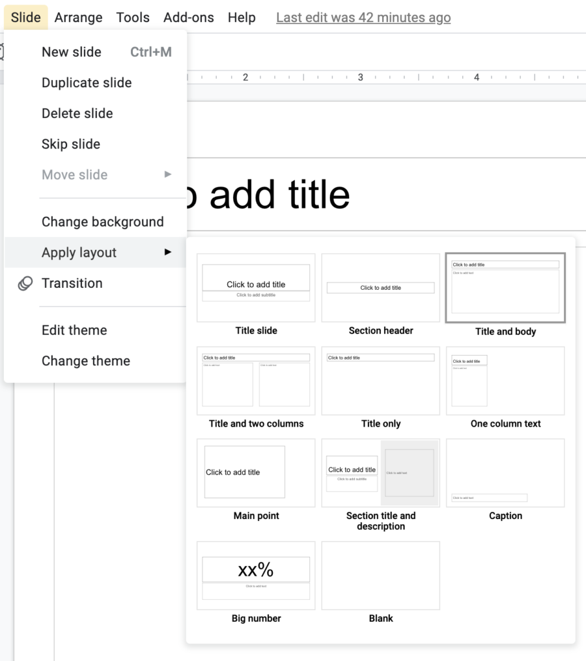Viewport: 586px width, 661px height.
Task: Expand the Apply layout submenu arrow
Action: (x=168, y=252)
